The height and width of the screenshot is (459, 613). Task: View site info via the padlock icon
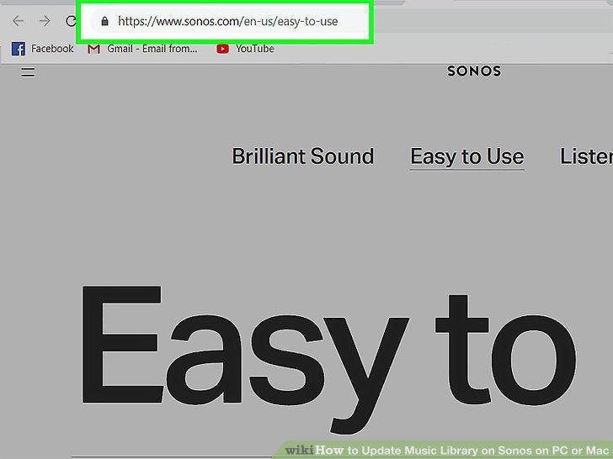point(104,21)
